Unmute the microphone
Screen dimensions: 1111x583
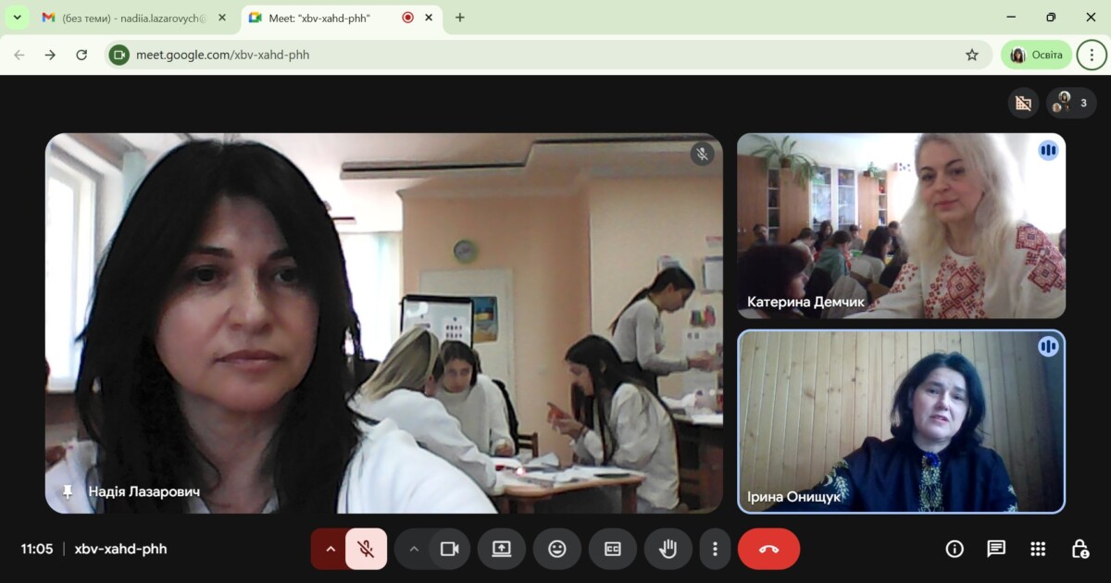[367, 549]
